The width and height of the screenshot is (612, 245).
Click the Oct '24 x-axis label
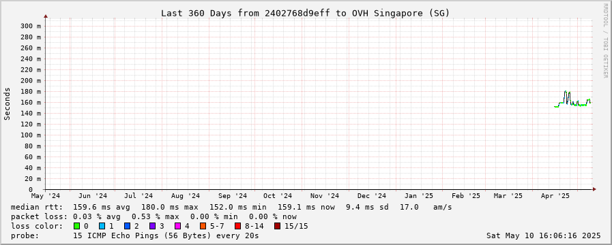[x=278, y=196]
